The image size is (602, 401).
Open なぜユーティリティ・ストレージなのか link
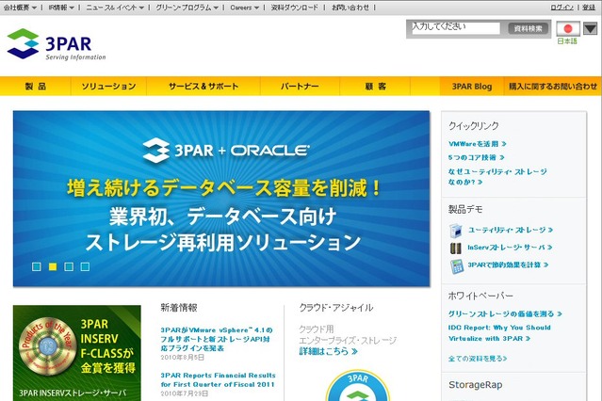tap(497, 177)
